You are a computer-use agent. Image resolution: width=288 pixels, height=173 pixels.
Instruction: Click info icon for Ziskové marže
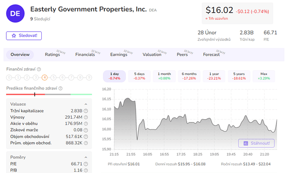(86, 130)
